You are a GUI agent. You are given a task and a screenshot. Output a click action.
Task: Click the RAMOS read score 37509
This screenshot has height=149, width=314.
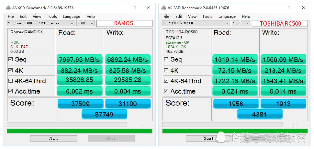pyautogui.click(x=80, y=104)
